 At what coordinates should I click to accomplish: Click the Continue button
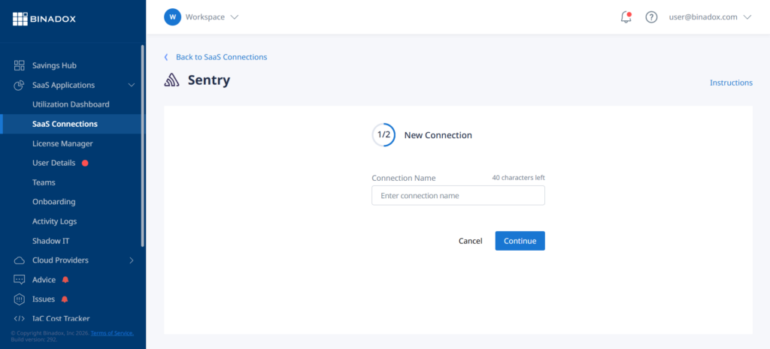coord(520,241)
